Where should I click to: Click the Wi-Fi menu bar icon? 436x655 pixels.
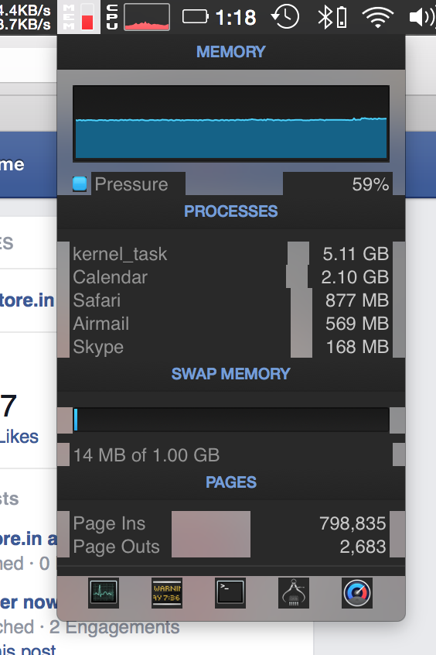(378, 17)
